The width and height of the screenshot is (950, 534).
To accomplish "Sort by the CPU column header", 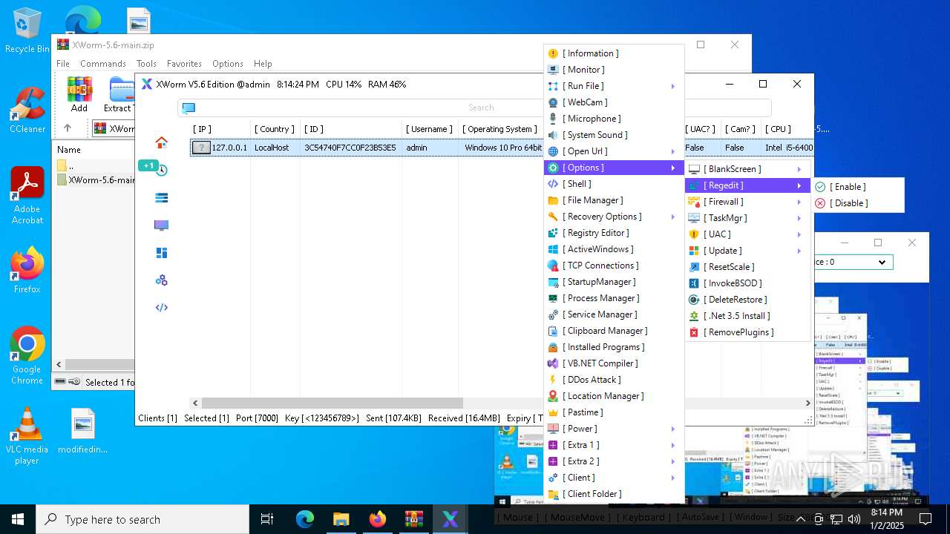I will 778,129.
